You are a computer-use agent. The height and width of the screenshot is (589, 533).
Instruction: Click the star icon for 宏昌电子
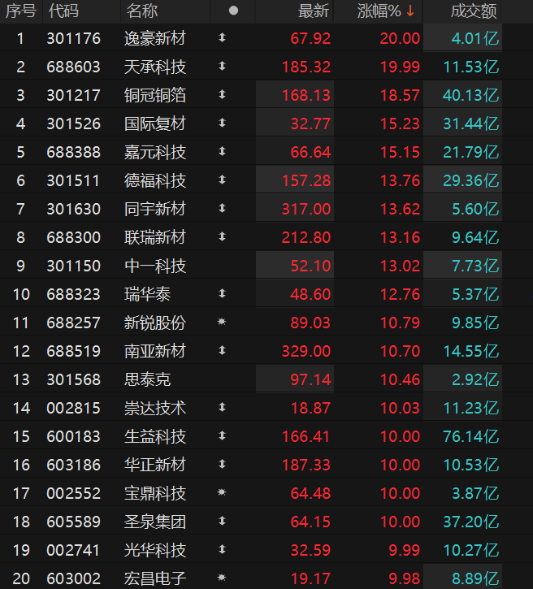(x=222, y=578)
